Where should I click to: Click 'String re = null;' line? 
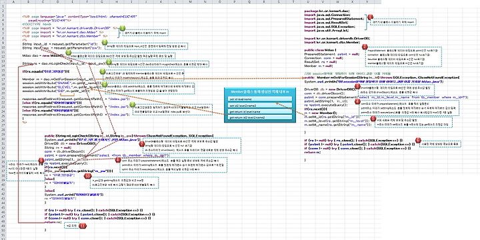coord(58,148)
